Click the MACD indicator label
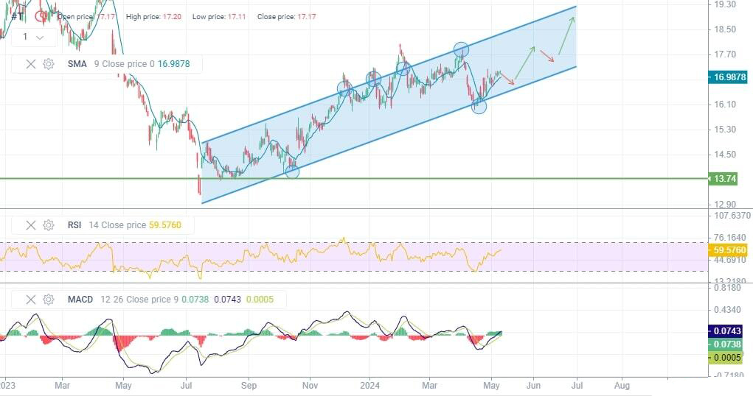The image size is (753, 396). point(80,300)
